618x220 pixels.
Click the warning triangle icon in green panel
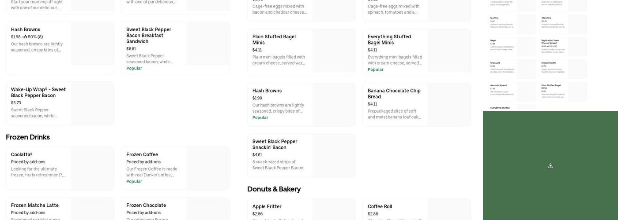[x=550, y=166]
